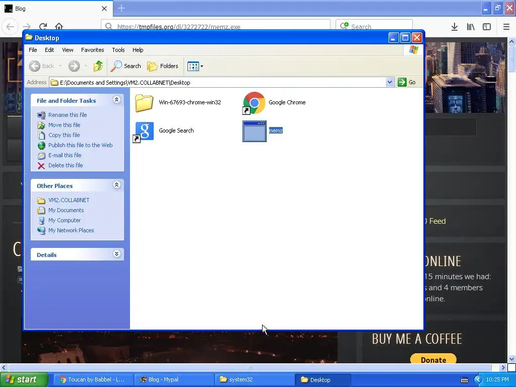516x387 pixels.
Task: Open Search in Explorer toolbar
Action: pos(125,66)
